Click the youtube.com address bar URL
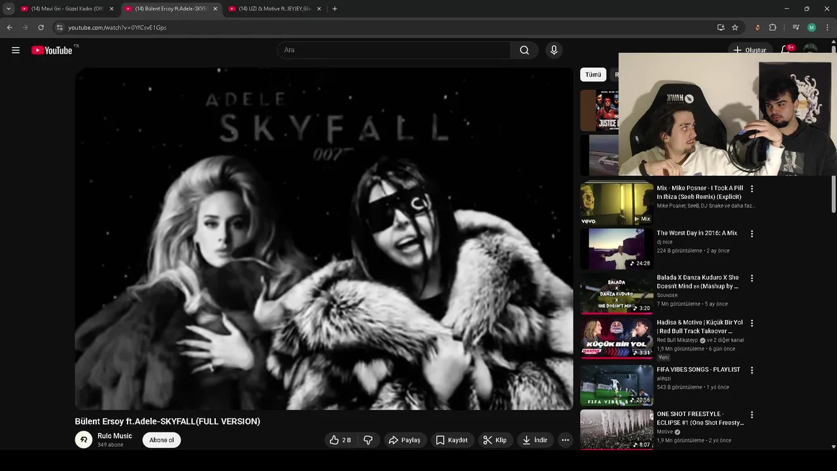This screenshot has width=837, height=471. (118, 27)
